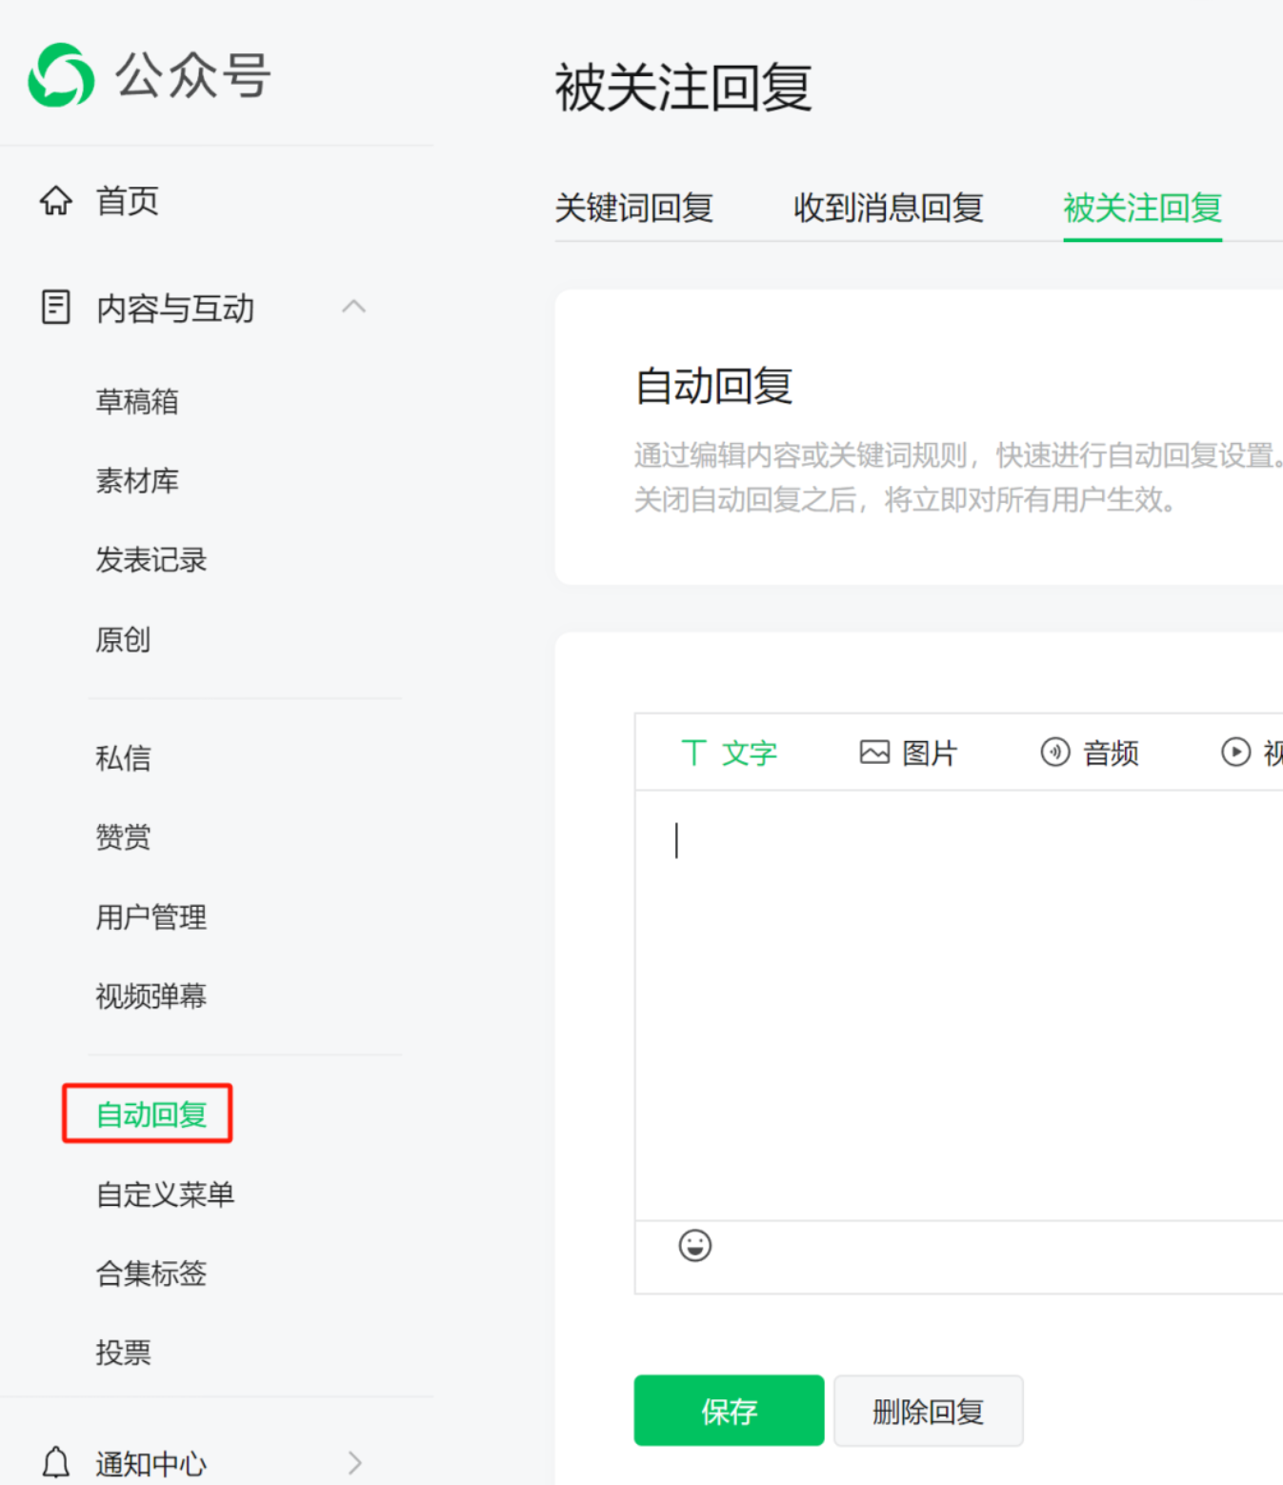1283x1485 pixels.
Task: Switch to the 收到消息回复 tab
Action: pyautogui.click(x=889, y=208)
